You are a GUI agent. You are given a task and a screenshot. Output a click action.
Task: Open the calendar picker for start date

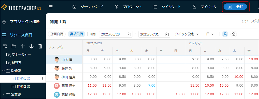(x=129, y=34)
